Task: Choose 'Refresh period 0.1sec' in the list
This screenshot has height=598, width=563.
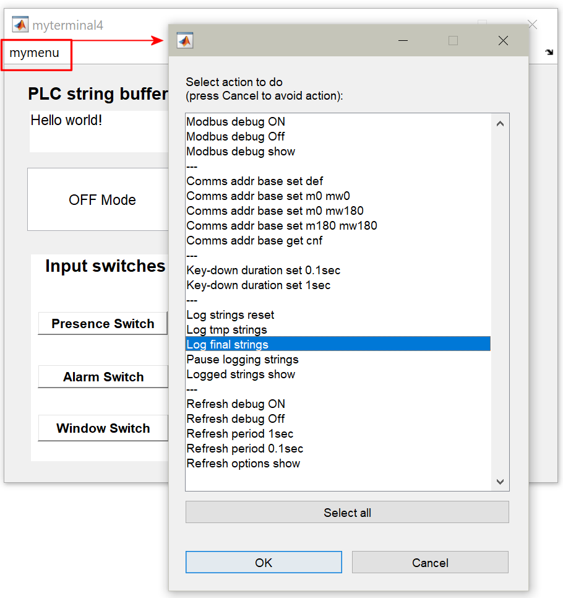Action: tap(244, 449)
